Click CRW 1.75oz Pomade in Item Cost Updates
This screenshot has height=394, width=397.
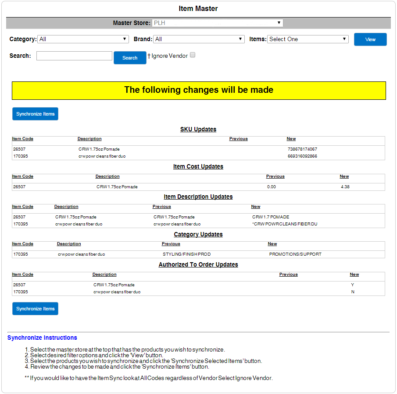tap(117, 187)
